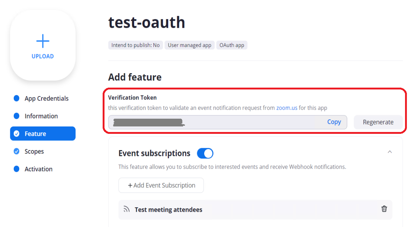Open the App Credentials section
408x227 pixels.
tap(46, 98)
